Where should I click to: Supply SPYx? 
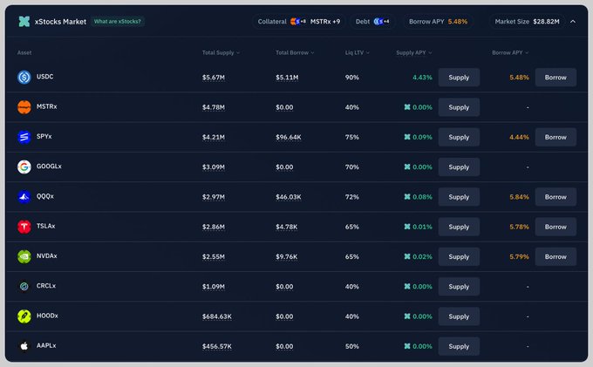coord(459,137)
